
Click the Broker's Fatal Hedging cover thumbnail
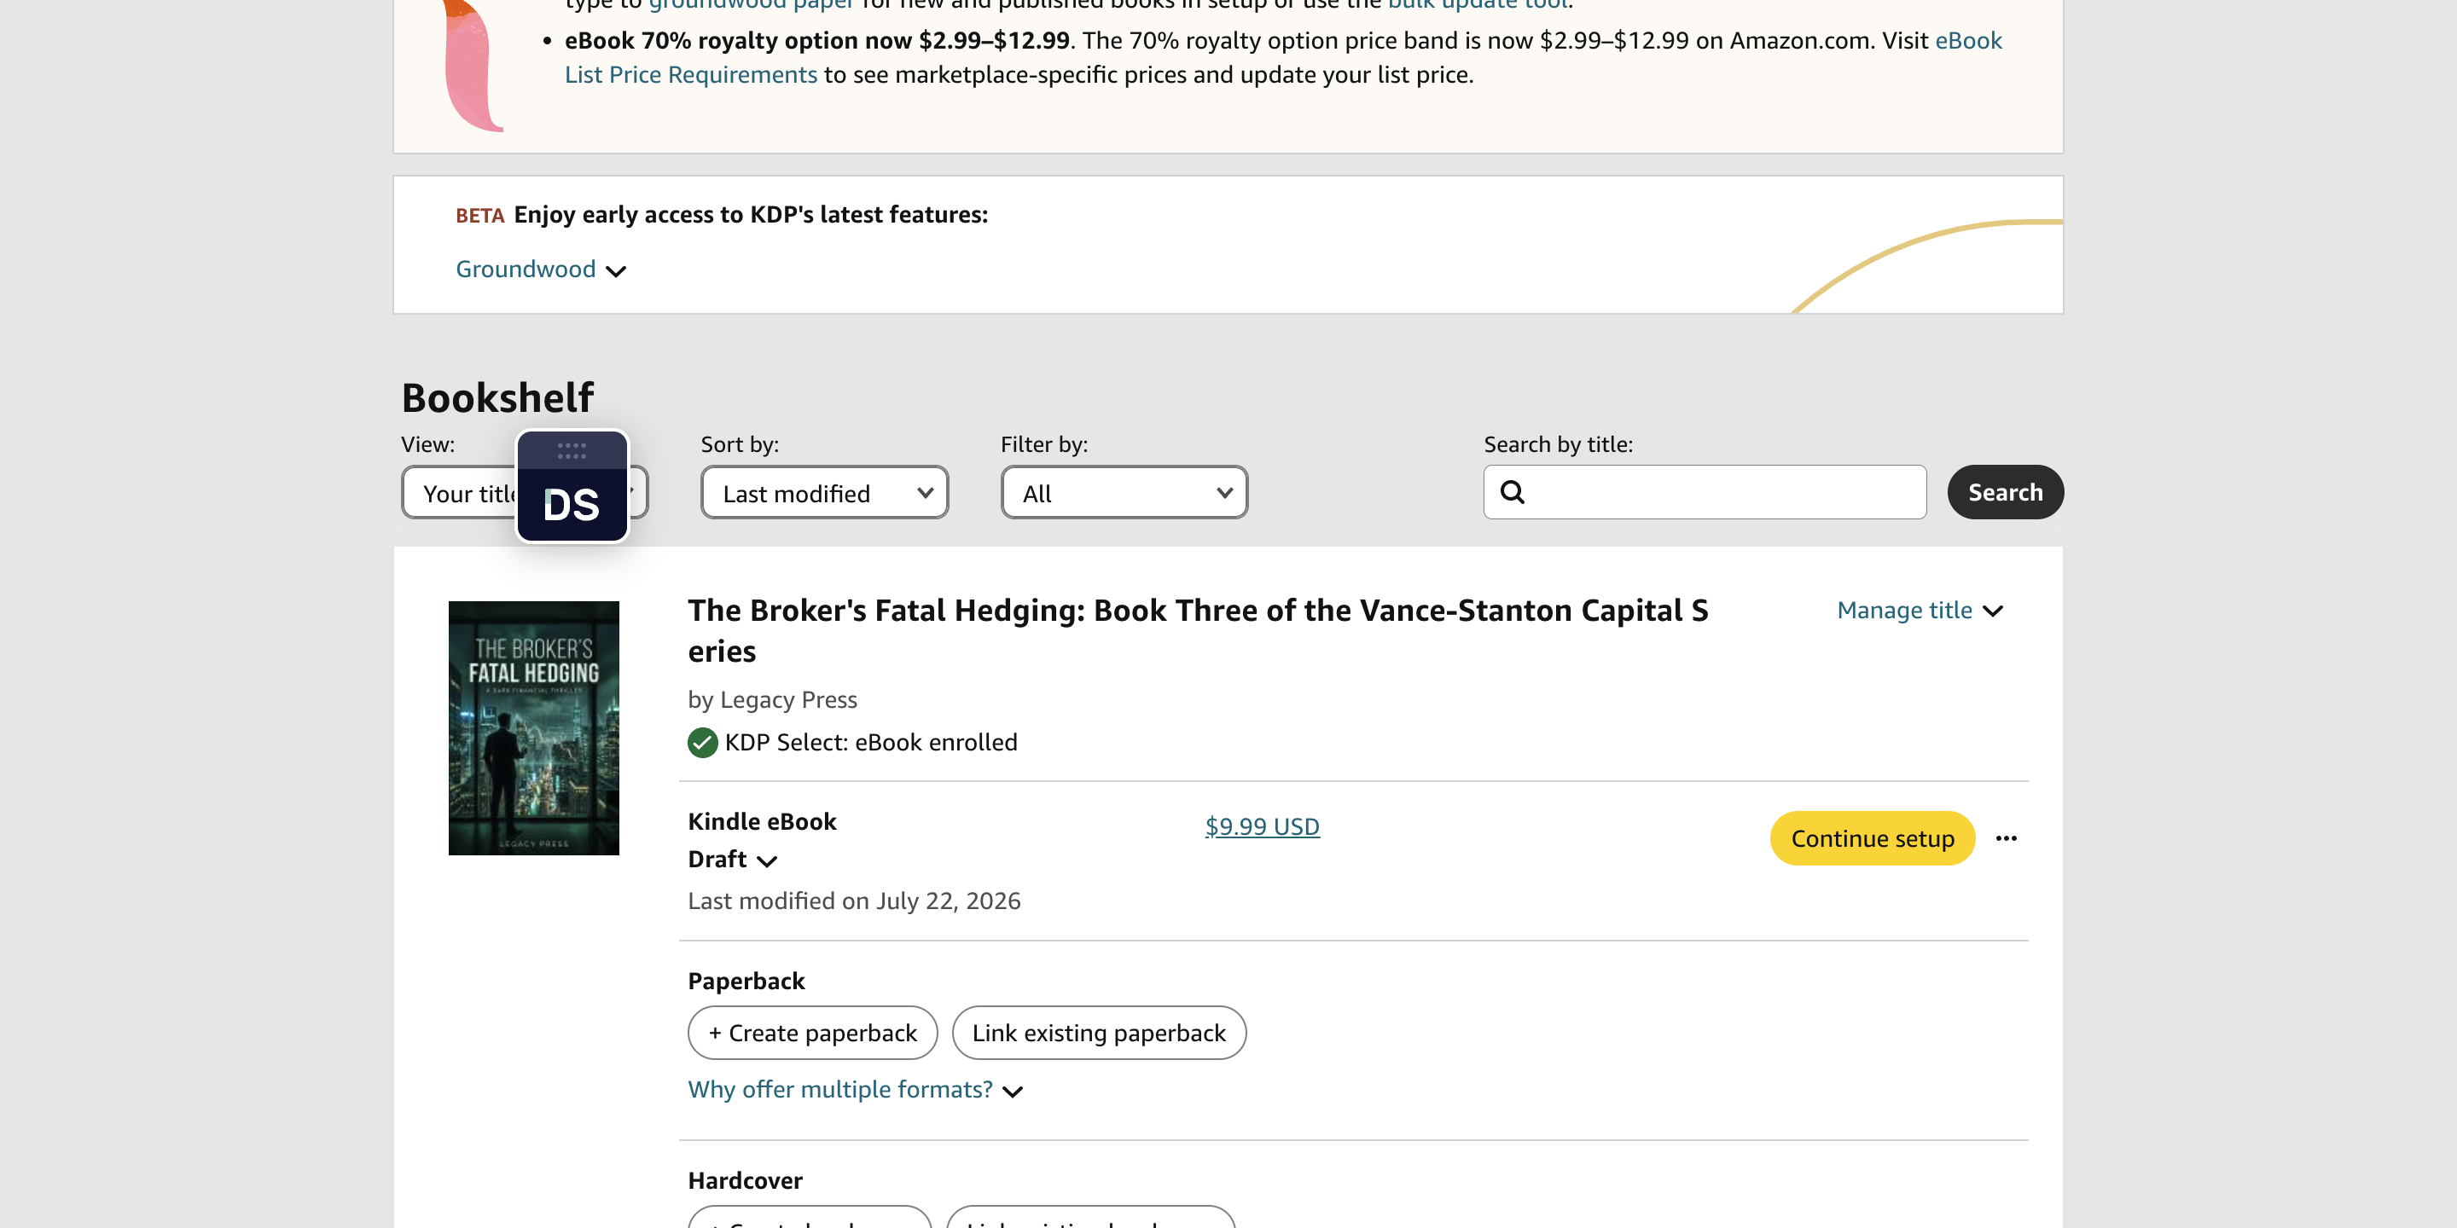(x=533, y=727)
